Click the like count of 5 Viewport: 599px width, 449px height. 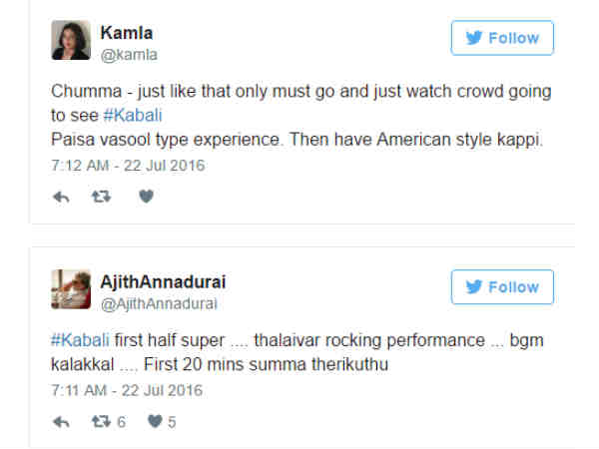[172, 422]
